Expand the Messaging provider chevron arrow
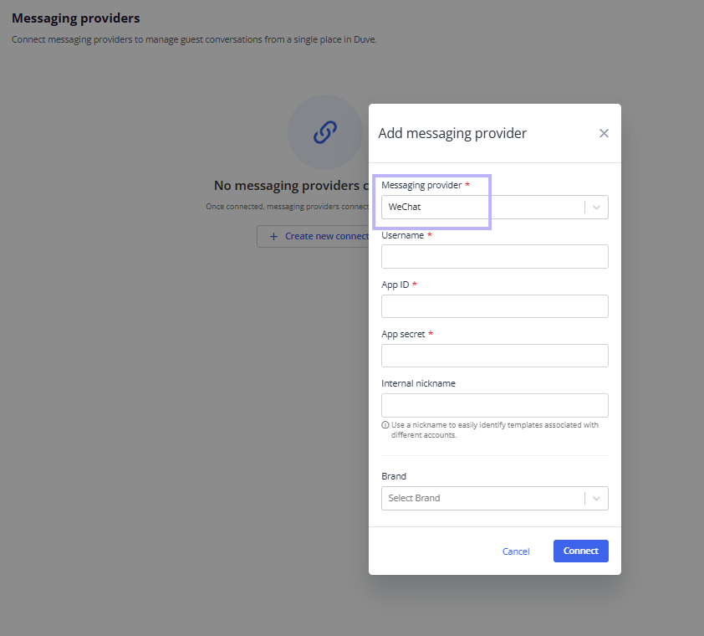Screen dimensions: 704x636 pos(596,208)
